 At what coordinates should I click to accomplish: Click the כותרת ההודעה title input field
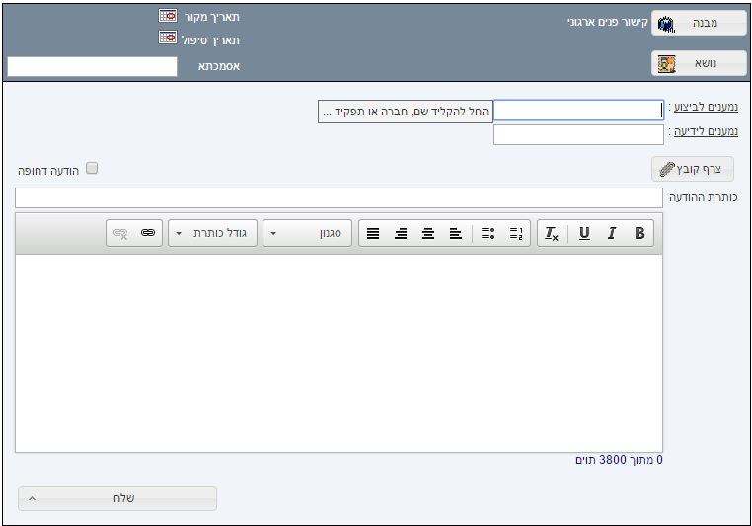338,198
